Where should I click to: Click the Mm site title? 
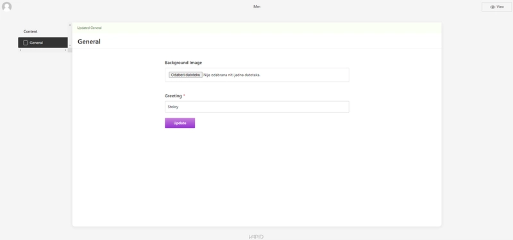pos(257,6)
